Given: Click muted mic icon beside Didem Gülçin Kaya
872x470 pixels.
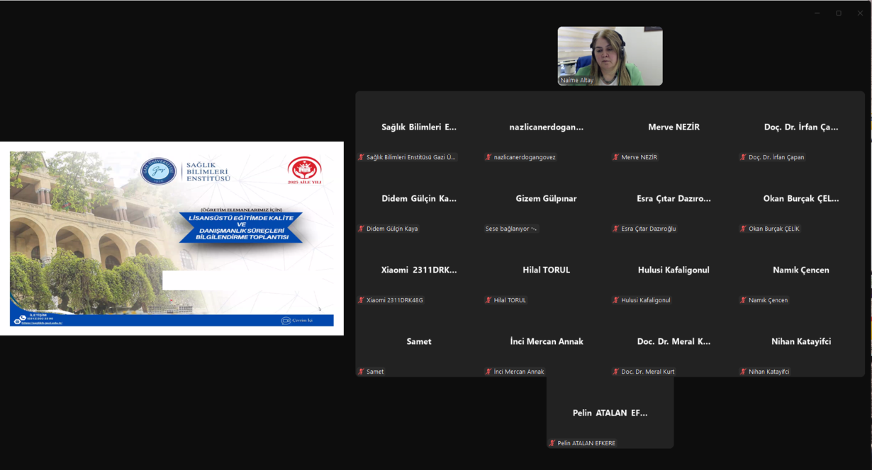Looking at the screenshot, I should coord(361,229).
